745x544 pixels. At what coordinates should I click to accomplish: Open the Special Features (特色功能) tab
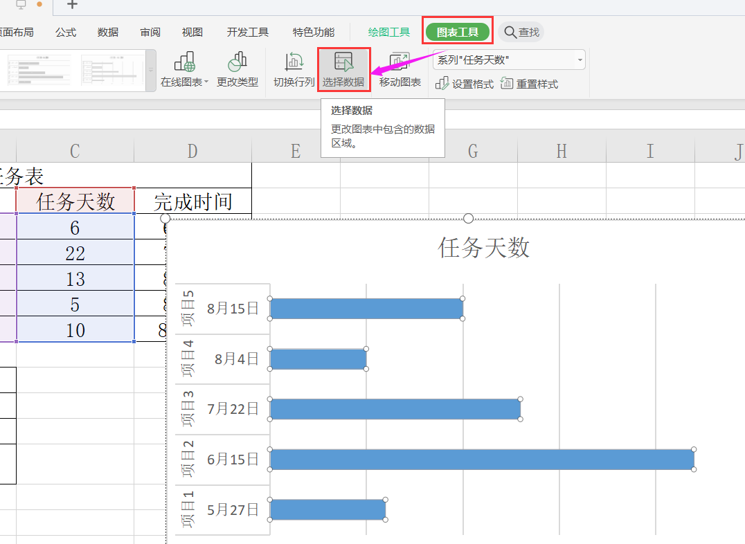(314, 33)
